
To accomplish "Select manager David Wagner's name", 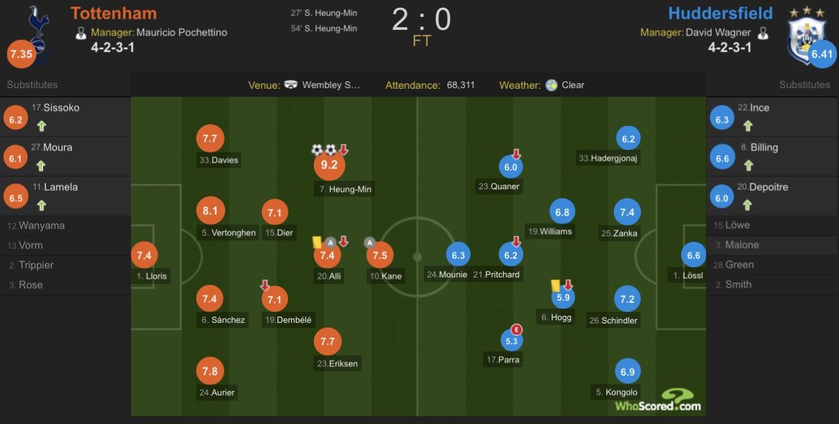I will (718, 32).
